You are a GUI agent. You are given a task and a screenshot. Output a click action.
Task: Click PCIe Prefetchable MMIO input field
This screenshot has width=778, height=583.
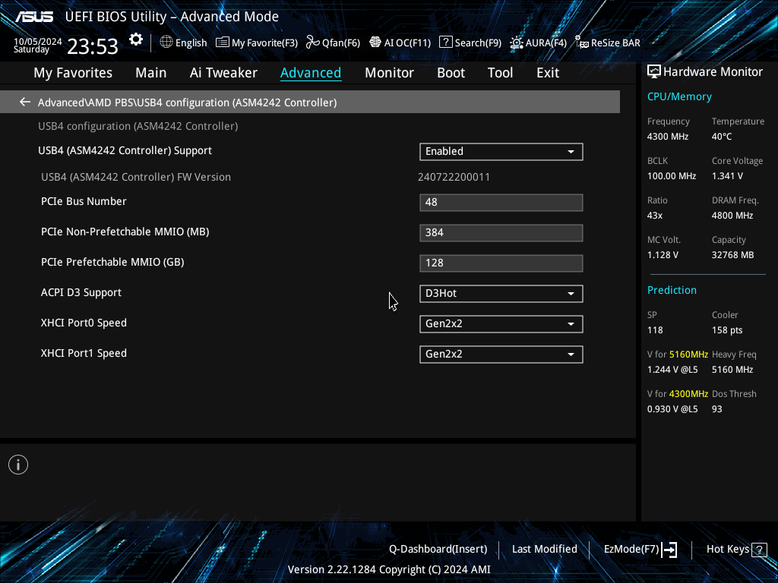click(501, 263)
